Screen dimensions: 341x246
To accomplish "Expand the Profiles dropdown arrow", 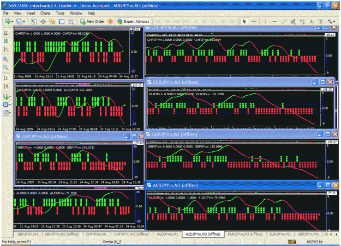I will (23, 22).
